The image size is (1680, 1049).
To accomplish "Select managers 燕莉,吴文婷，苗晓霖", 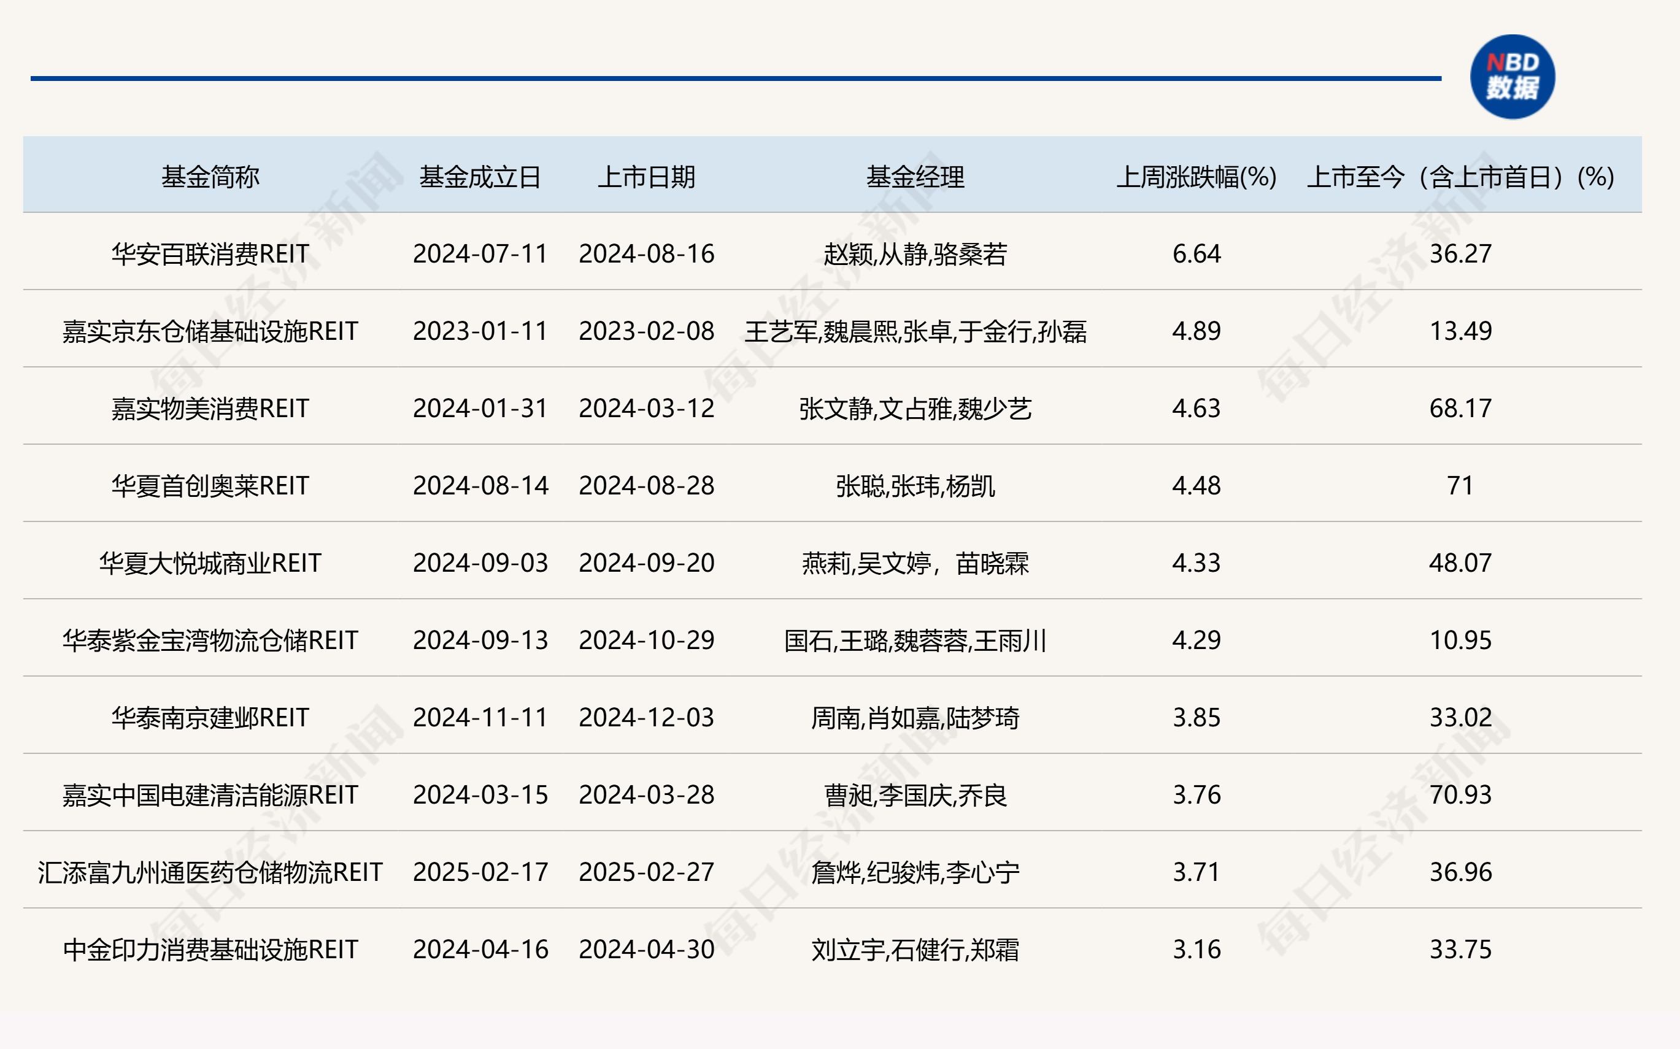I will coord(915,563).
